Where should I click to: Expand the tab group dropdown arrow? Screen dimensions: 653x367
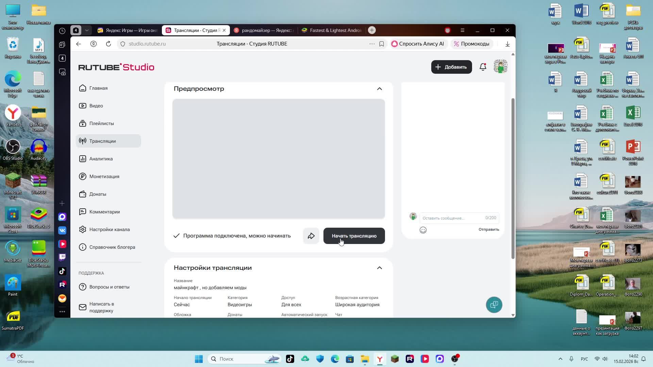tap(87, 30)
